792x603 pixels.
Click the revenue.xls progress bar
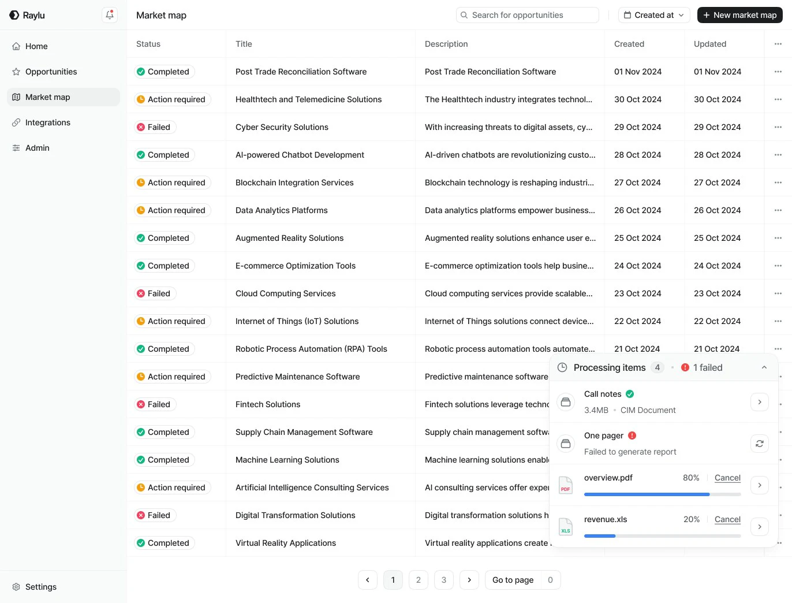click(x=663, y=536)
